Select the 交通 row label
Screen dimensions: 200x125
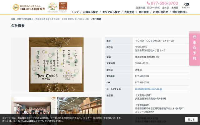[108, 57]
